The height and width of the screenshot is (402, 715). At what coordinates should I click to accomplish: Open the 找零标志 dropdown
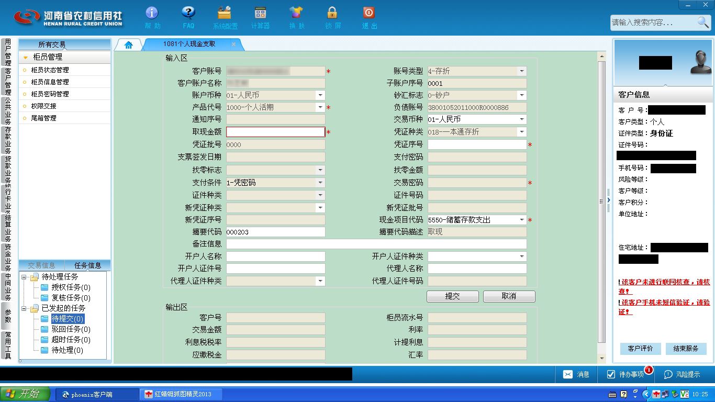(x=320, y=170)
